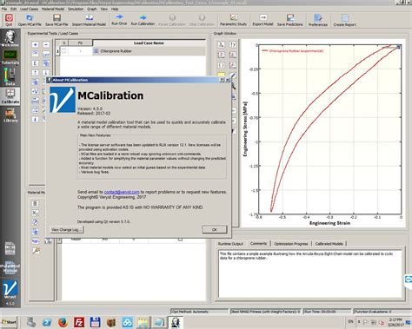Switch to the Data sidebar page
The height and width of the screenshot is (329, 412).
(x=10, y=76)
